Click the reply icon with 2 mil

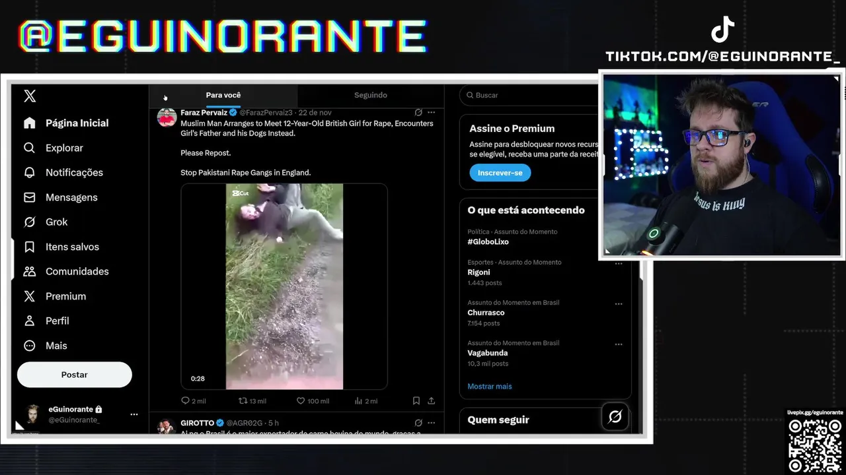click(185, 400)
